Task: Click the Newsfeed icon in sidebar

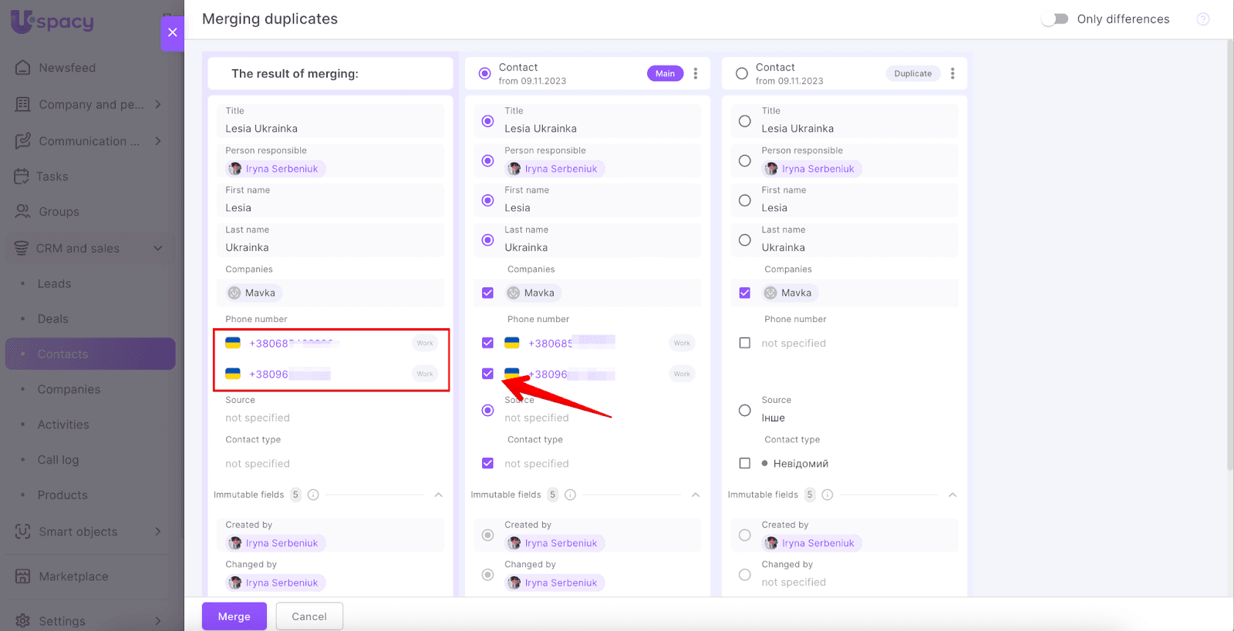Action: [x=23, y=68]
